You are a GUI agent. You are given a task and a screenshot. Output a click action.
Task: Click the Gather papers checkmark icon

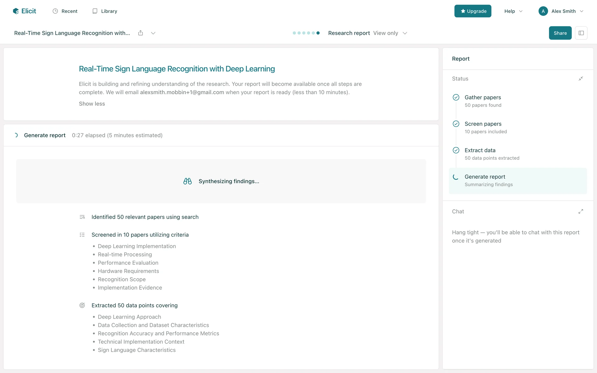[456, 97]
